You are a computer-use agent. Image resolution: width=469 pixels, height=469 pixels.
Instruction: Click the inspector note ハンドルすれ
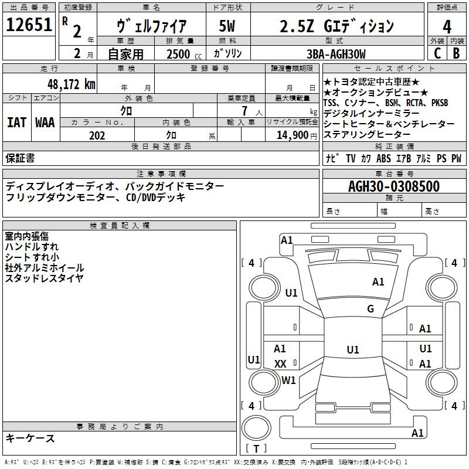32,247
